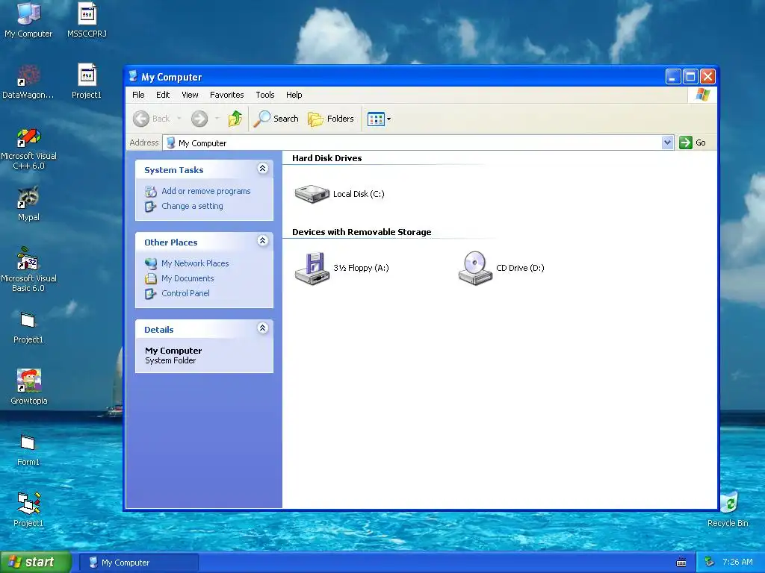Select the My Computer desktop icon
The width and height of the screenshot is (765, 573).
[x=28, y=20]
